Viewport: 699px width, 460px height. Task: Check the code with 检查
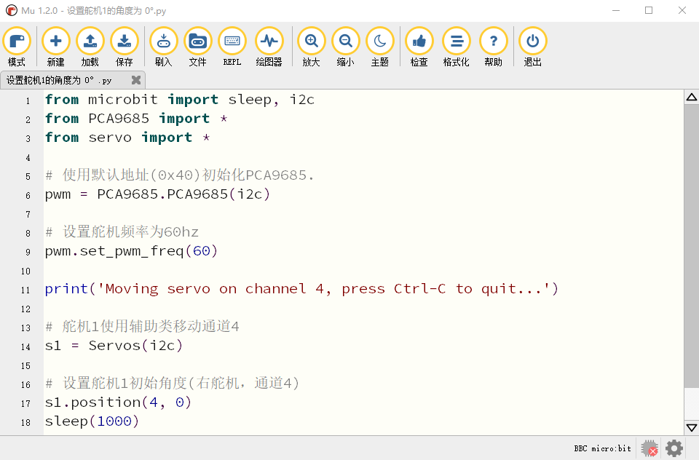(x=419, y=47)
